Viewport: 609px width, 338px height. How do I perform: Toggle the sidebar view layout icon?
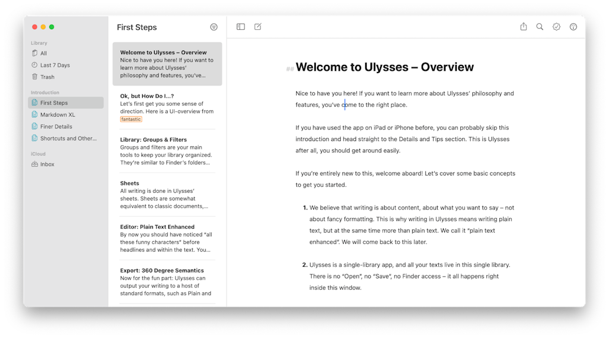coord(241,27)
